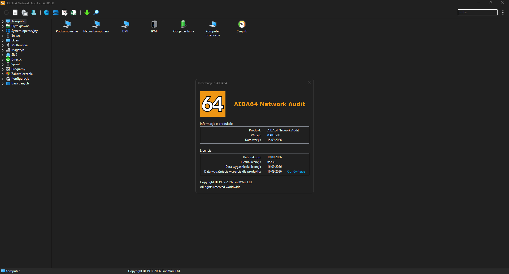Open the gear with checklist toolbar icon
Screen dimensions: 509x274
24,12
